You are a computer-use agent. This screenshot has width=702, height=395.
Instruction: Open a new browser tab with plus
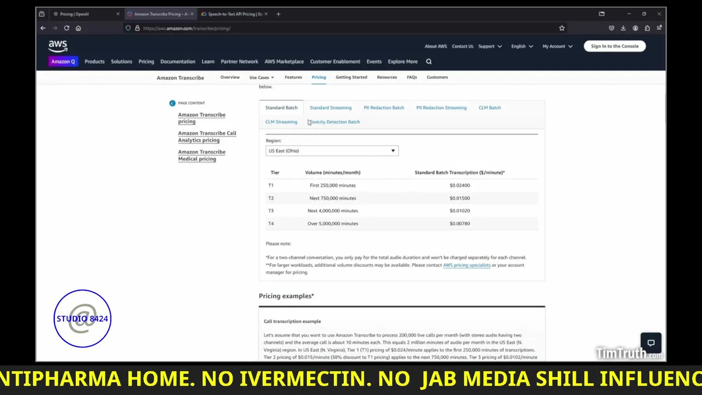278,14
